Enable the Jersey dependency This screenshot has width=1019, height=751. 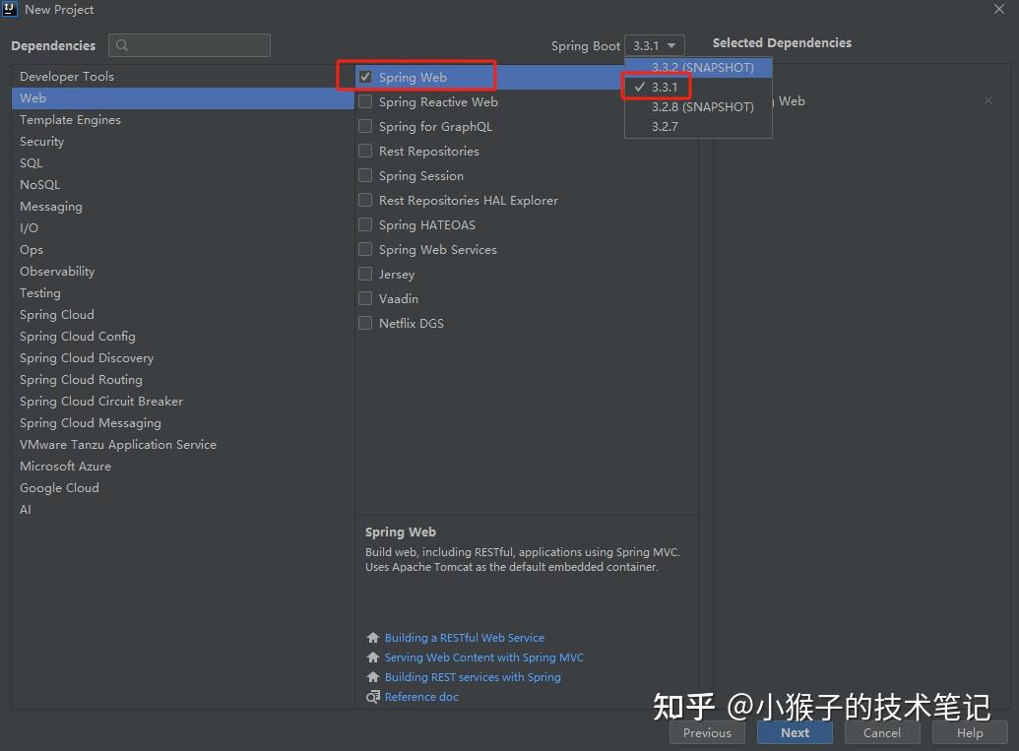pos(364,274)
